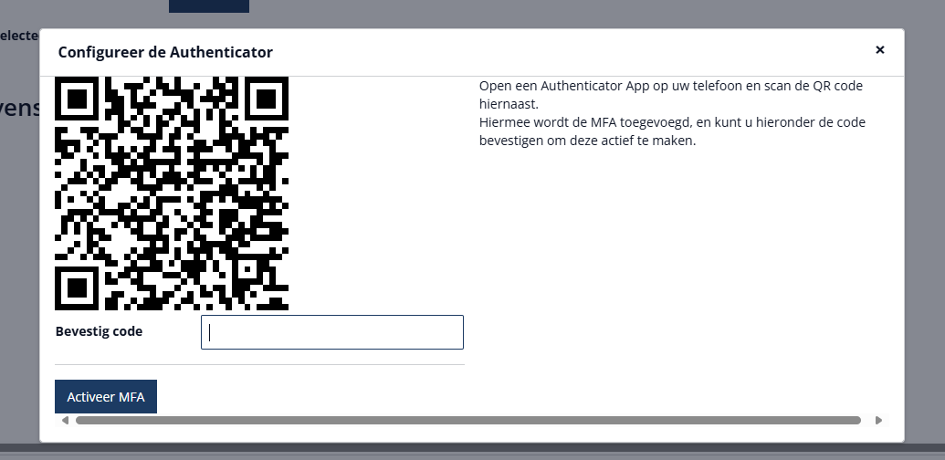Click the QR code image
The height and width of the screenshot is (460, 945).
click(x=172, y=193)
